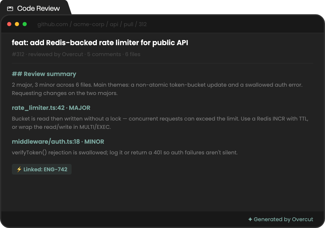Click the yellow minimize window dot
325x228 pixels.
(x=17, y=24)
